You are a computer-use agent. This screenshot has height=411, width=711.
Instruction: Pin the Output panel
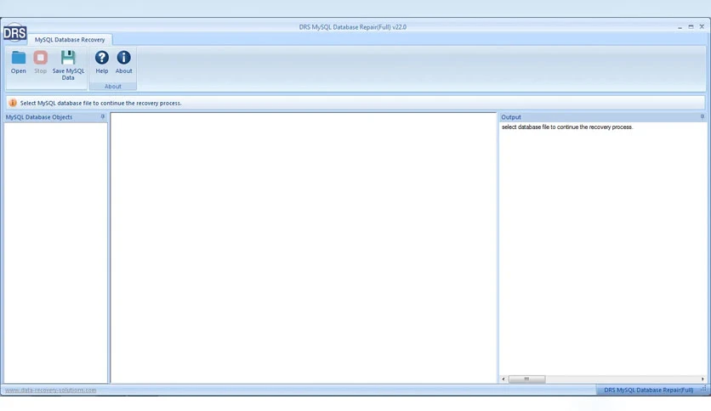pyautogui.click(x=702, y=117)
